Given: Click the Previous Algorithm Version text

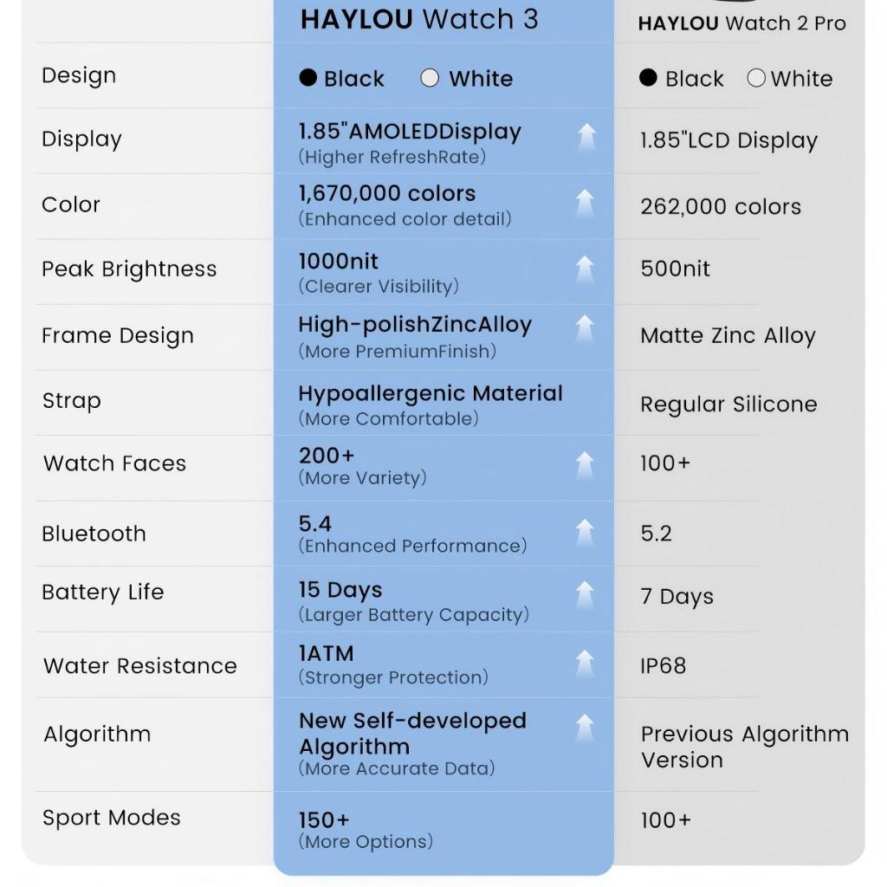Looking at the screenshot, I should 744,747.
